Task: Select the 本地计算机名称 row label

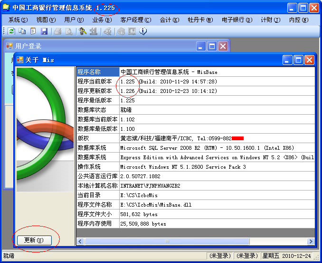Action: [x=98, y=186]
